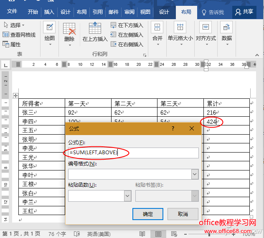Click 取消 in the formula dialog
Image resolution: width=264 pixels, height=238 pixels.
click(183, 214)
